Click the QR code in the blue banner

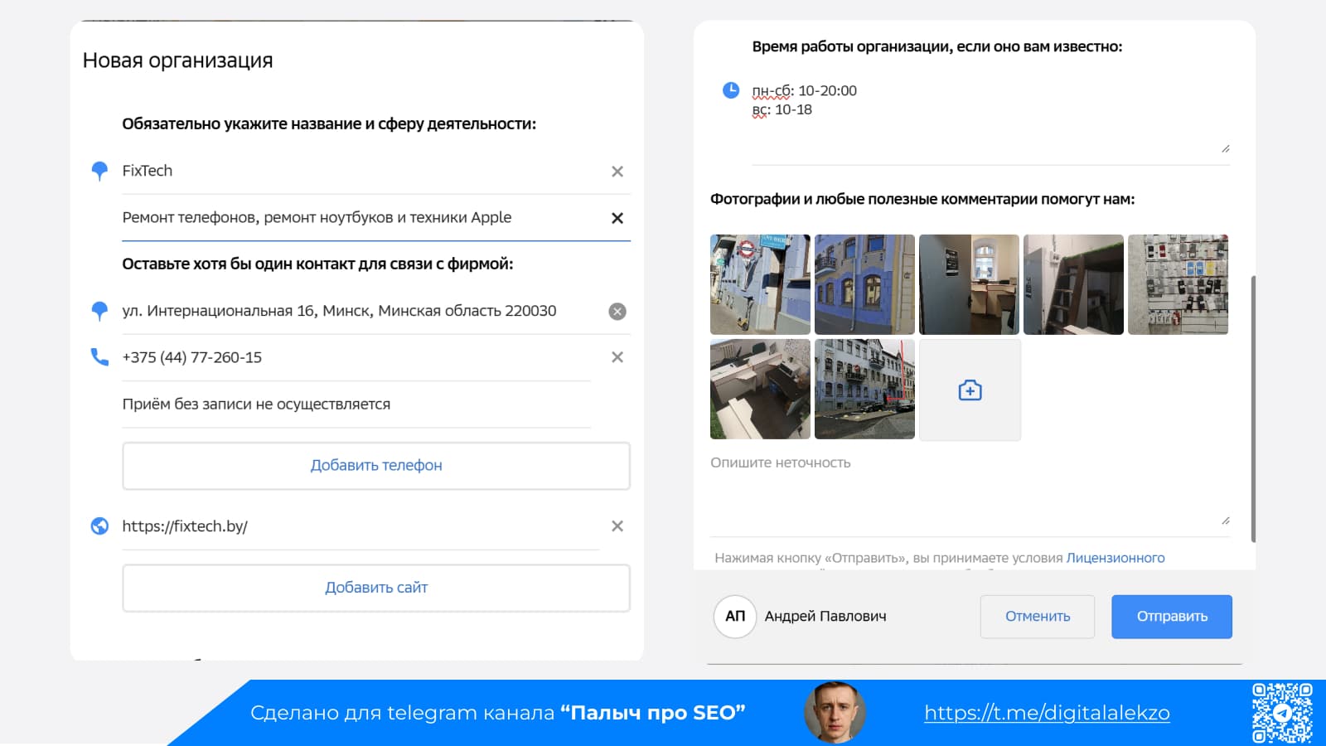pyautogui.click(x=1281, y=712)
